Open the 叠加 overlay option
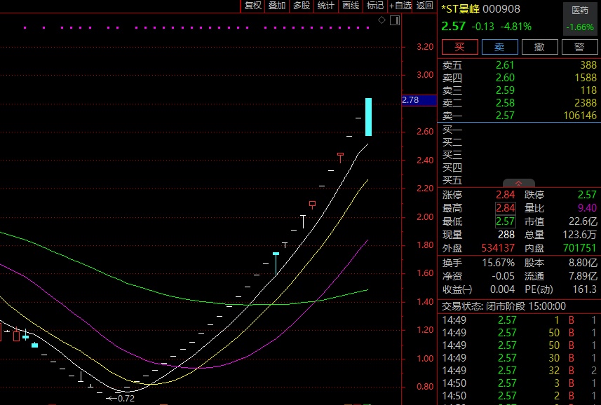 tap(276, 6)
